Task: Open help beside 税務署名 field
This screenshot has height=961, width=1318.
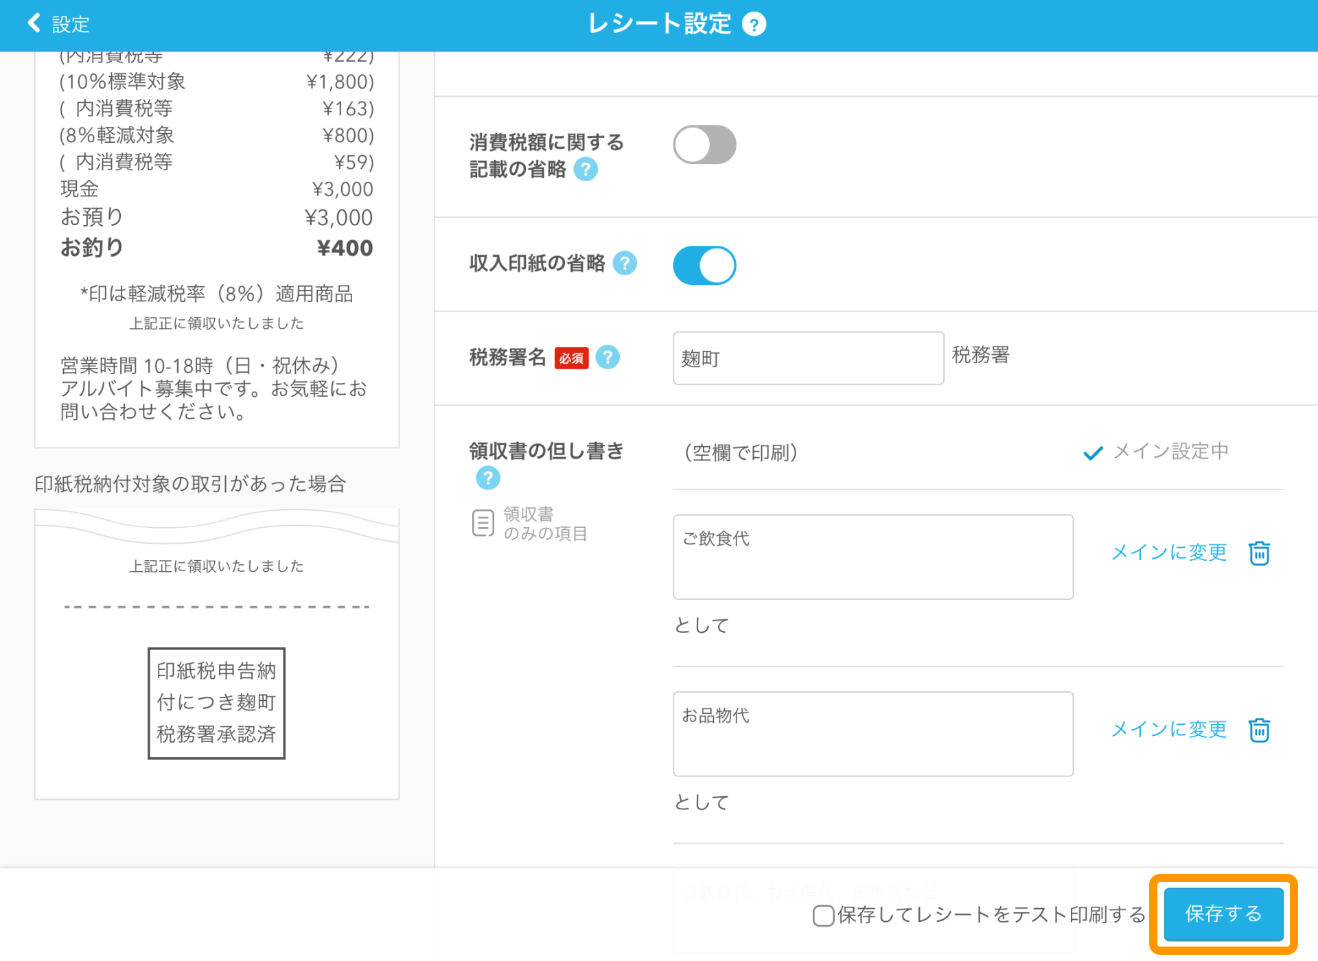Action: pyautogui.click(x=607, y=357)
